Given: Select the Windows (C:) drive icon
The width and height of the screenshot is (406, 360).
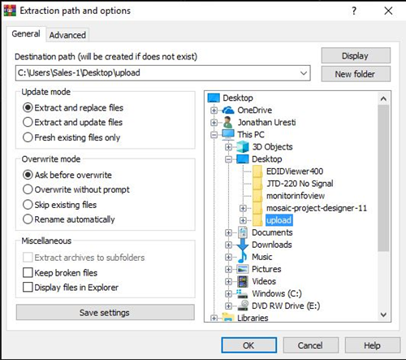Looking at the screenshot, I should [243, 293].
